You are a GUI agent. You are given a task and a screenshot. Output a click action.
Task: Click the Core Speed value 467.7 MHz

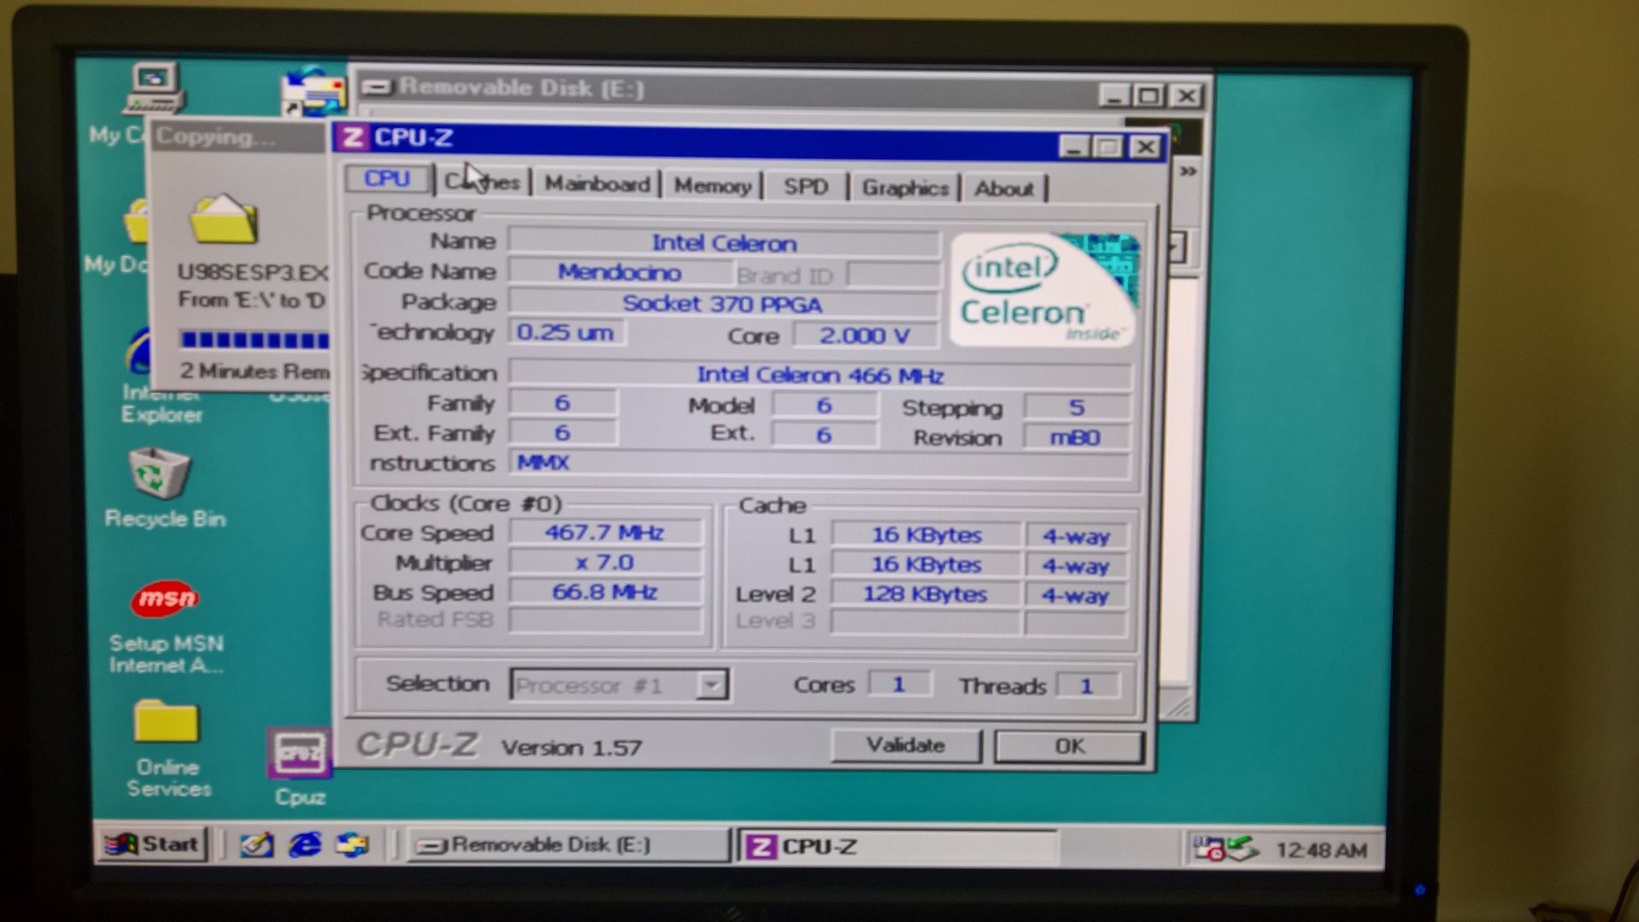tap(605, 533)
